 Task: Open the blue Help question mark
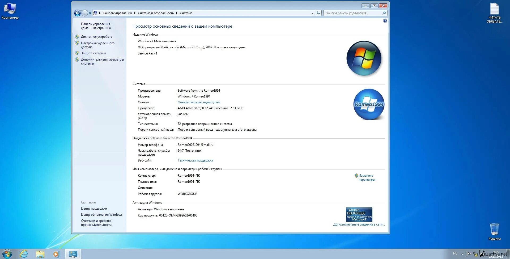tap(385, 21)
